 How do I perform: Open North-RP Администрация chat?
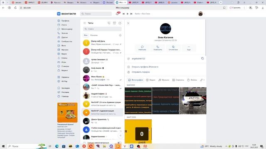102,112
